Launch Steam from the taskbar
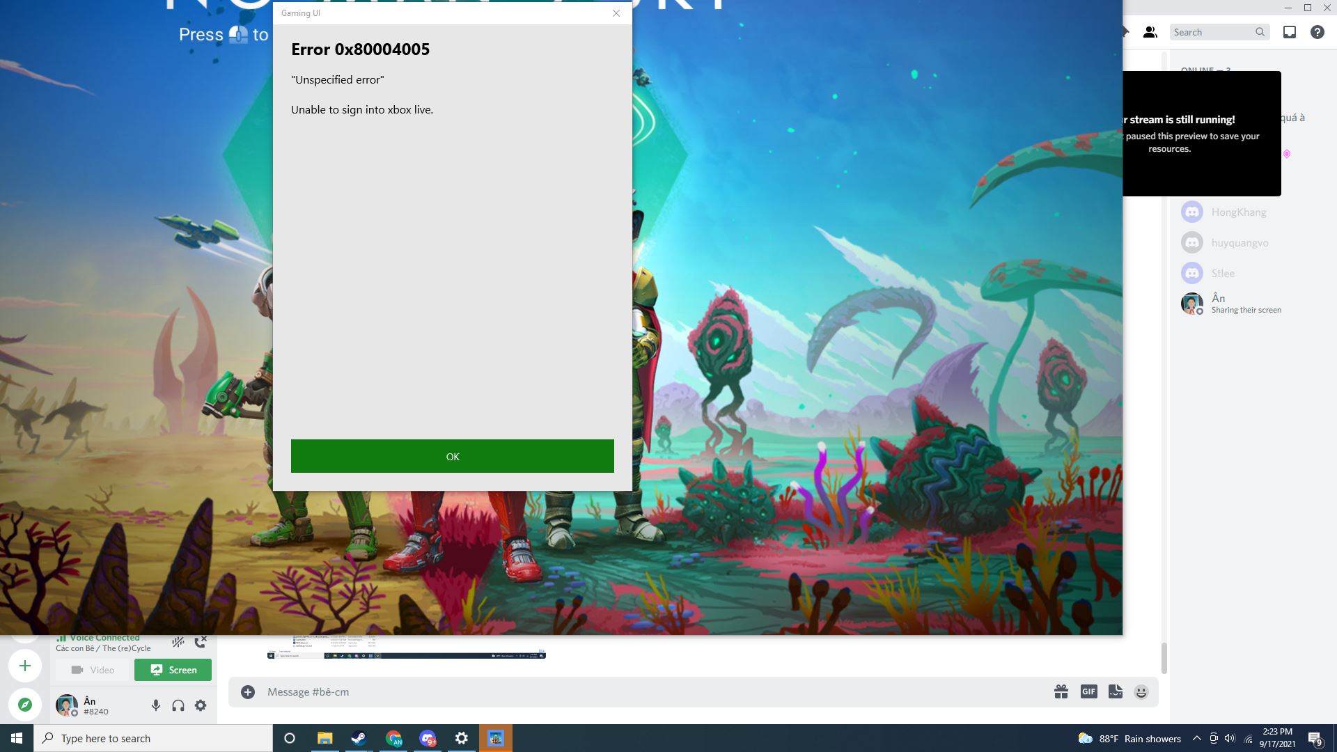Image resolution: width=1337 pixels, height=752 pixels. pyautogui.click(x=359, y=738)
